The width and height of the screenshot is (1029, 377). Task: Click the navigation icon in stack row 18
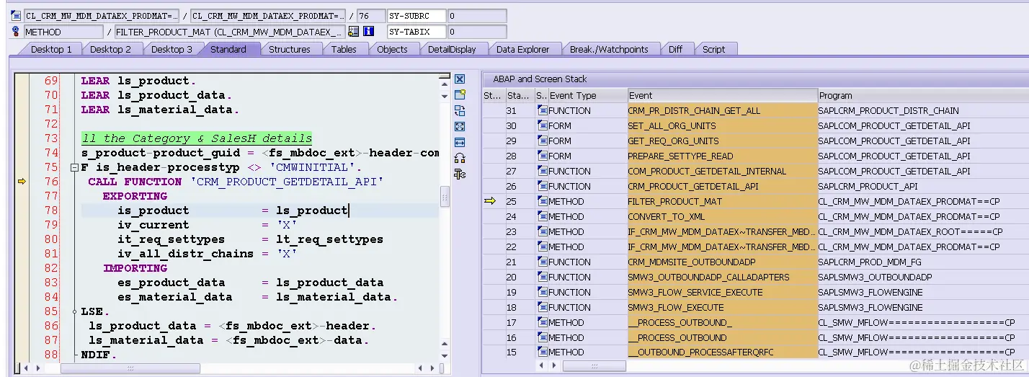tap(542, 307)
